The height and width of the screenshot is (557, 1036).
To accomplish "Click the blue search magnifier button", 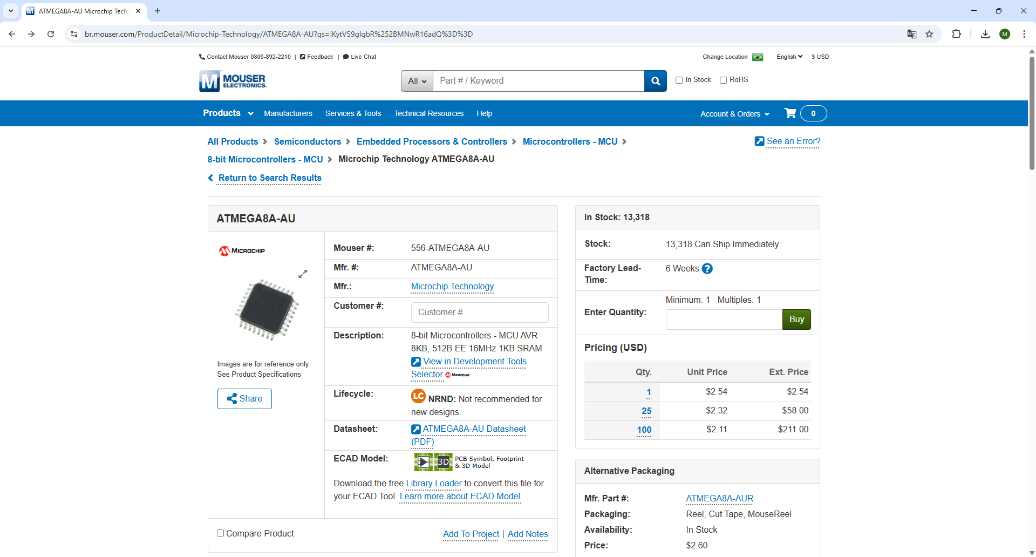I will coord(656,81).
